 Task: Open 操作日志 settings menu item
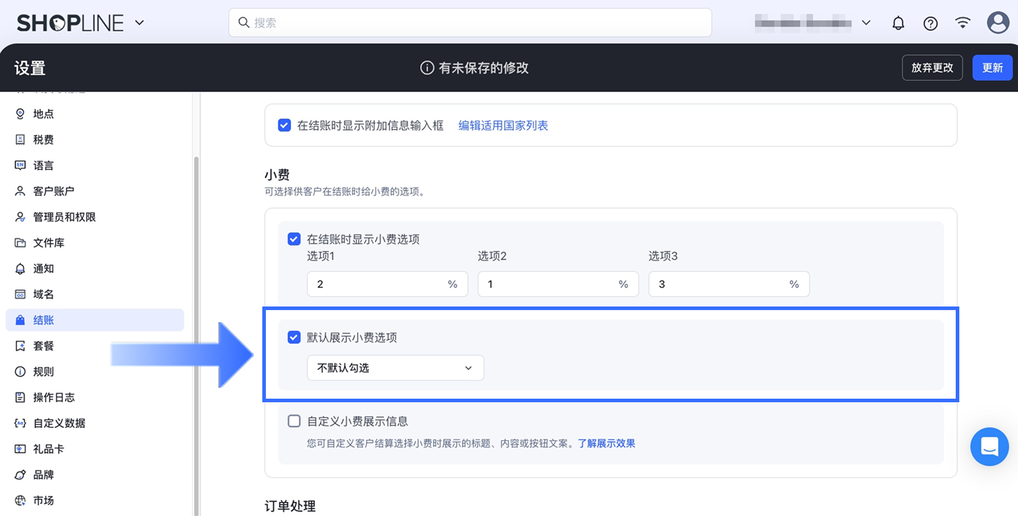pos(95,397)
